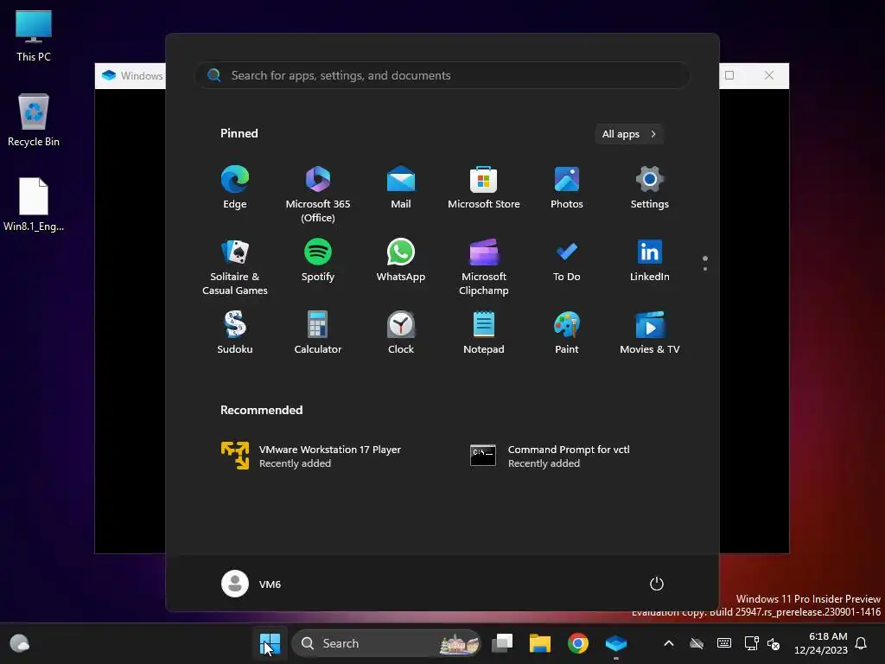Viewport: 885px width, 664px height.
Task: Open Microsoft Store
Action: (x=484, y=188)
